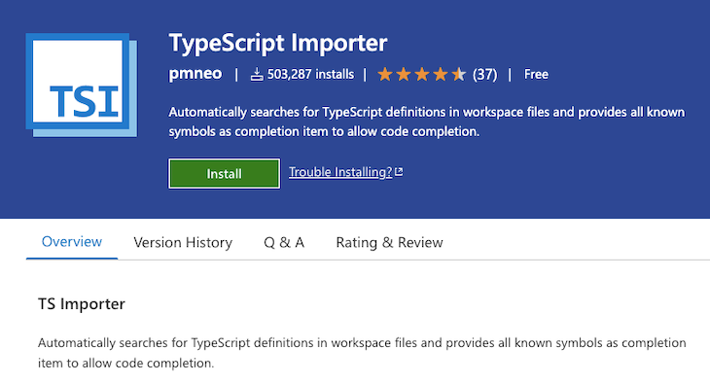
Task: Click the Free price label
Action: click(x=536, y=74)
